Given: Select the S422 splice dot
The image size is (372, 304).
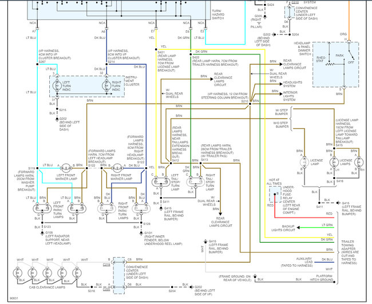Looking at the screenshot, I should click(191, 54).
